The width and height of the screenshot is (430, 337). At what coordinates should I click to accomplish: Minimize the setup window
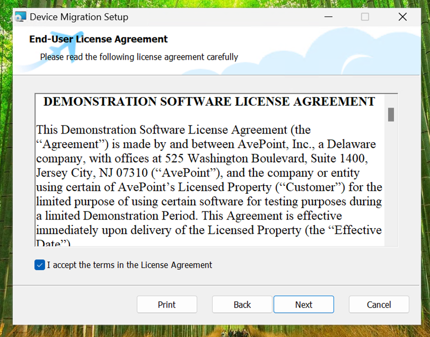(x=328, y=17)
